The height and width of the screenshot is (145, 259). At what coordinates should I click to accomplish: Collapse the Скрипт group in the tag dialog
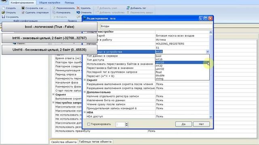tap(85, 80)
